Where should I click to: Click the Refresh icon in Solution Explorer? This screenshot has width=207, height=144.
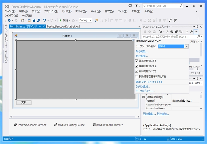172,32
